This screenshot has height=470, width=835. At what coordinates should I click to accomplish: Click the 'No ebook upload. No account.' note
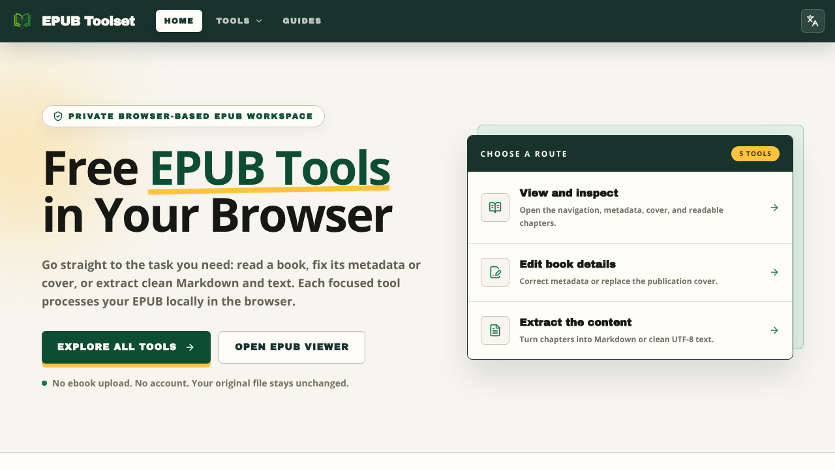(200, 383)
